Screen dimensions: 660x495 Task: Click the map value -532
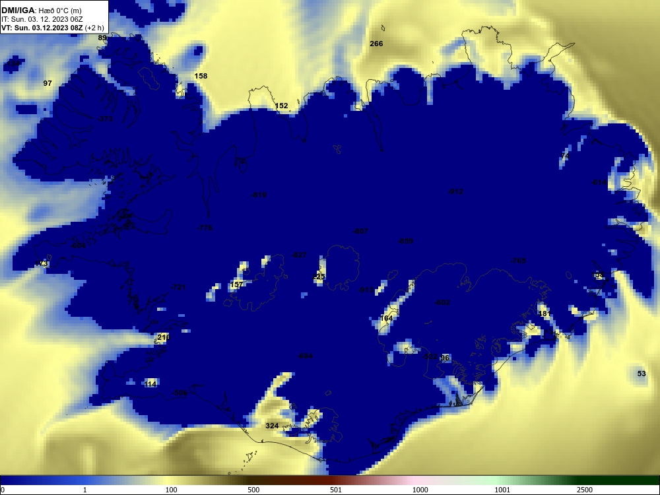click(430, 356)
